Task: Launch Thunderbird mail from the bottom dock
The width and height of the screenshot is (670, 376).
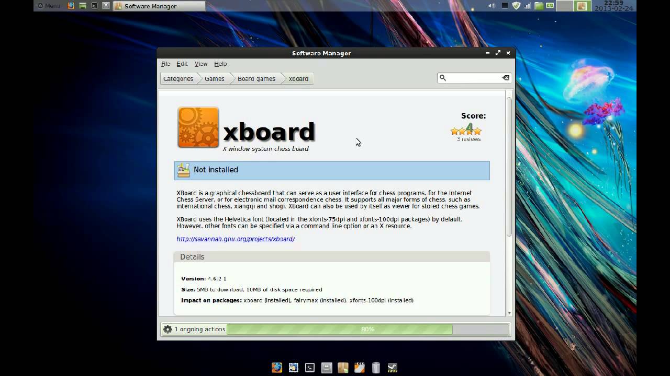Action: 293,368
